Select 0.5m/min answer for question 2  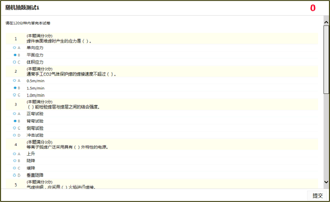[15, 81]
